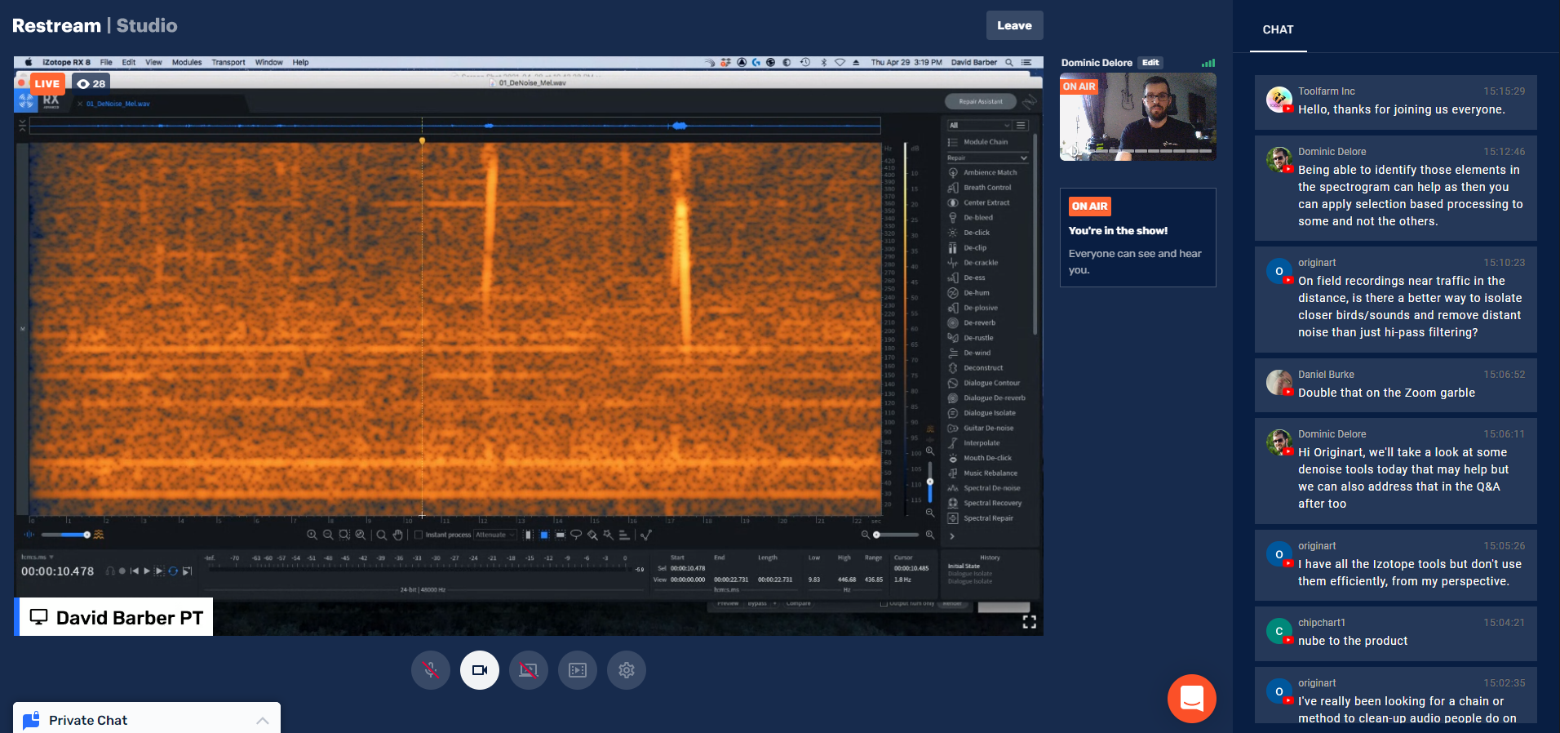Screen dimensions: 1560x733
Task: Toggle screen sharing button
Action: click(529, 670)
